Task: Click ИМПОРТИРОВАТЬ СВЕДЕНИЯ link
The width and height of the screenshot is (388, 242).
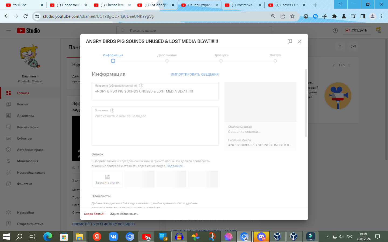Action: coord(195,74)
